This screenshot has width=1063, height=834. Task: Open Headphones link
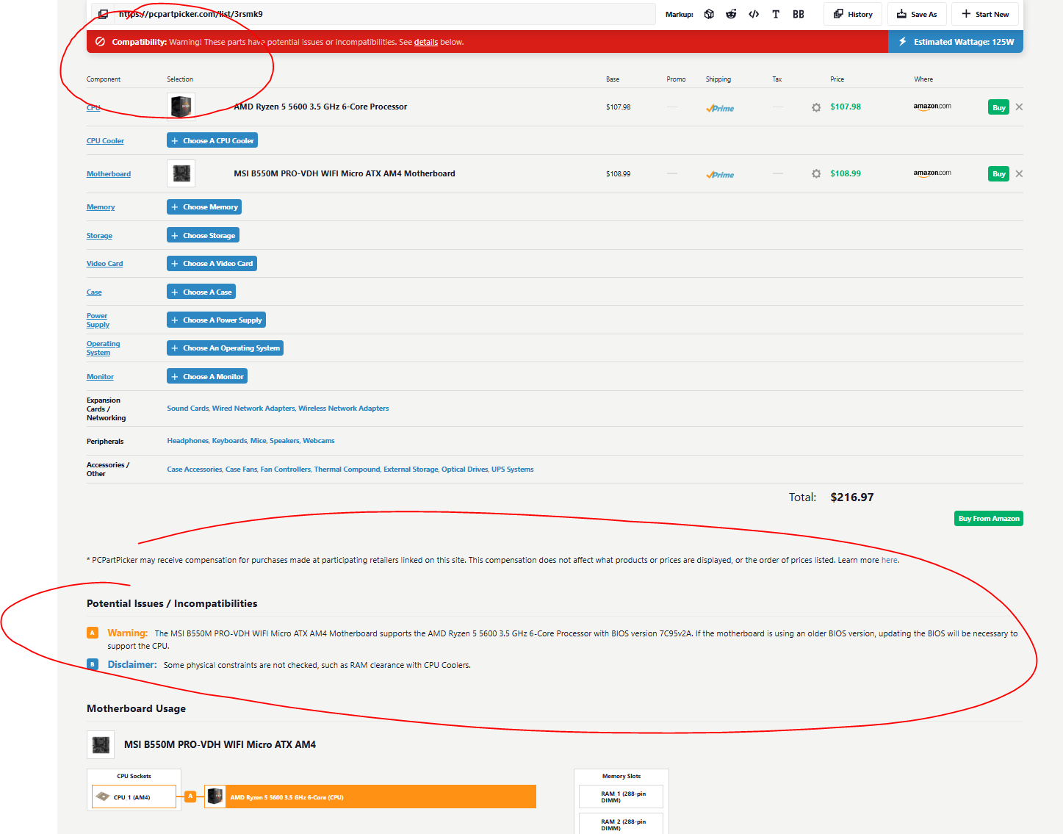(x=188, y=441)
